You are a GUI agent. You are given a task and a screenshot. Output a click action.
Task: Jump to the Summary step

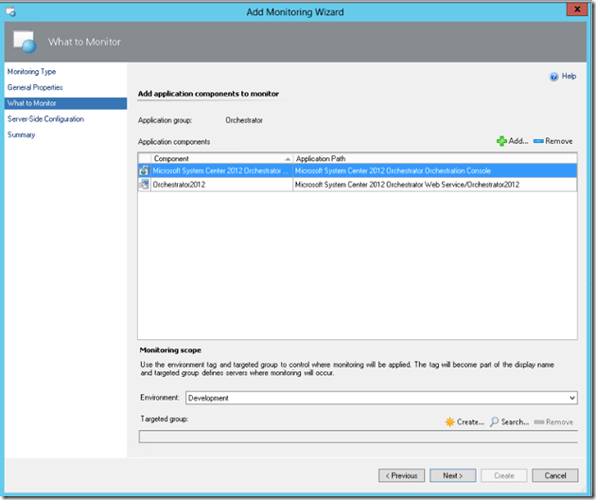21,134
